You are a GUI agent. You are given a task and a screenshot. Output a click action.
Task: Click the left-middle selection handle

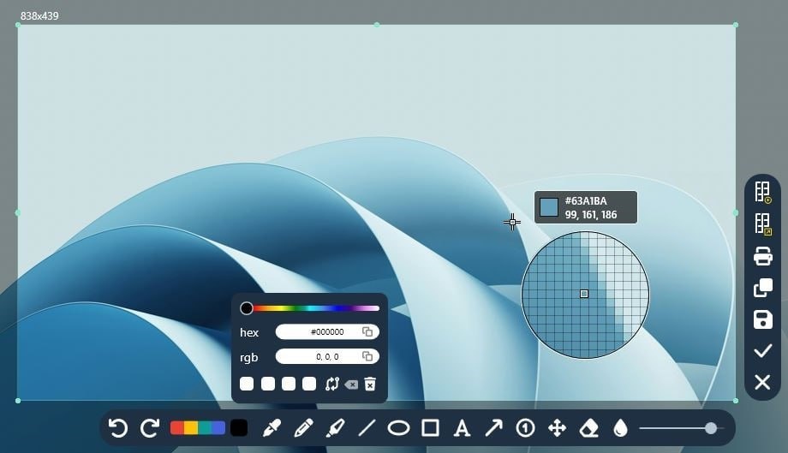tap(18, 213)
